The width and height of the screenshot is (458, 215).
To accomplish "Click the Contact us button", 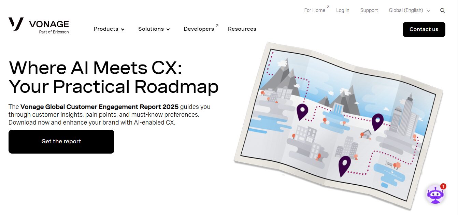I will point(424,29).
